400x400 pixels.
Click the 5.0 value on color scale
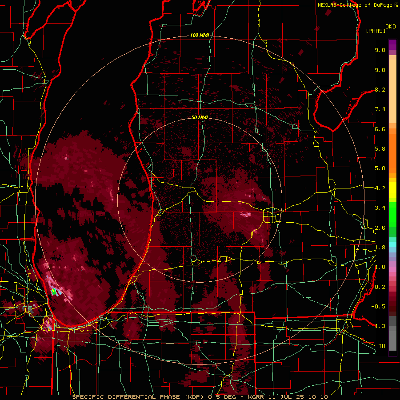[x=380, y=168]
